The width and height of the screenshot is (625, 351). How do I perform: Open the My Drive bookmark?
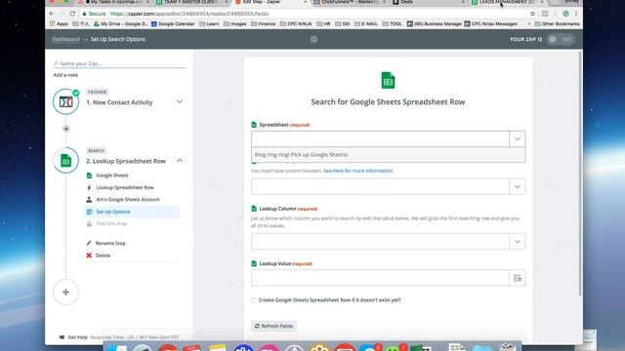pyautogui.click(x=120, y=23)
